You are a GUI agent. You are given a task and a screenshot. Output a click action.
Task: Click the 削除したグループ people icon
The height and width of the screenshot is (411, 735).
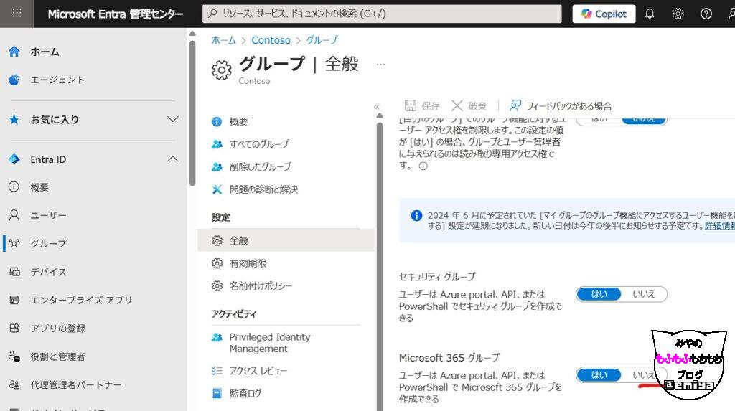(x=217, y=166)
